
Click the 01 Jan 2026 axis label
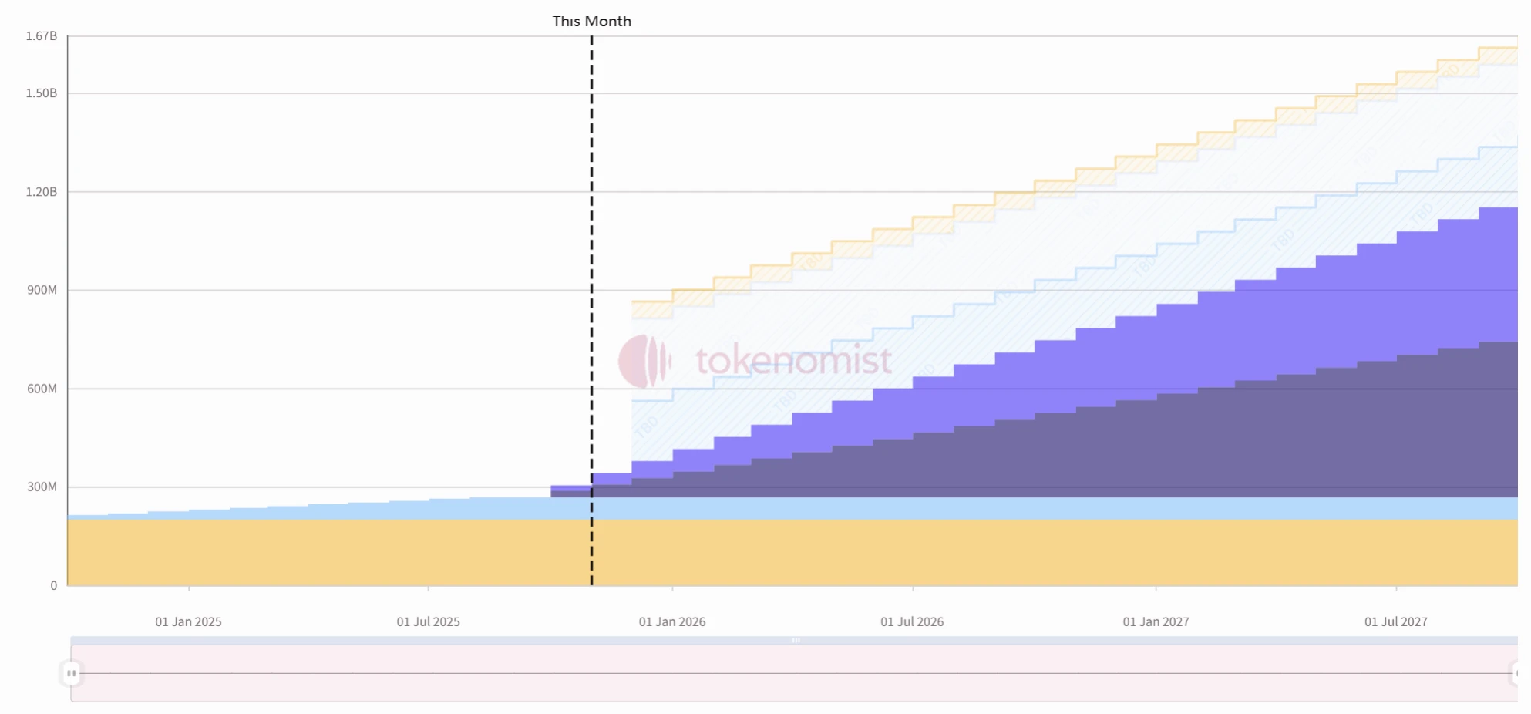[x=671, y=621]
